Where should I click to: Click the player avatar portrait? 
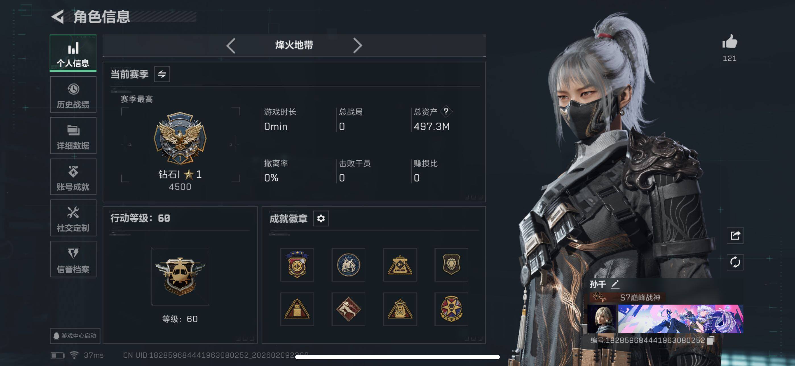601,319
